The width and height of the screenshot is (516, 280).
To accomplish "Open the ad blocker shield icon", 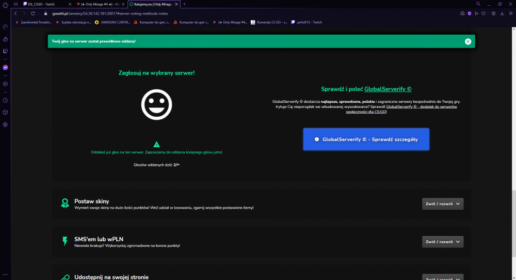I will [469, 13].
